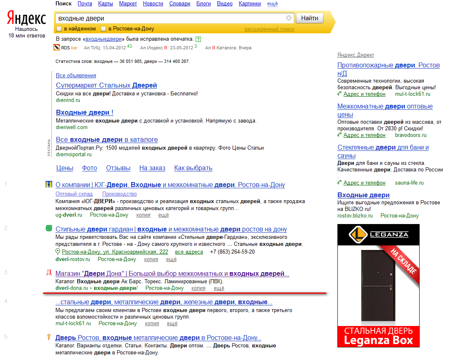Open the Картинки service tab
The image size is (464, 356).
250,4
